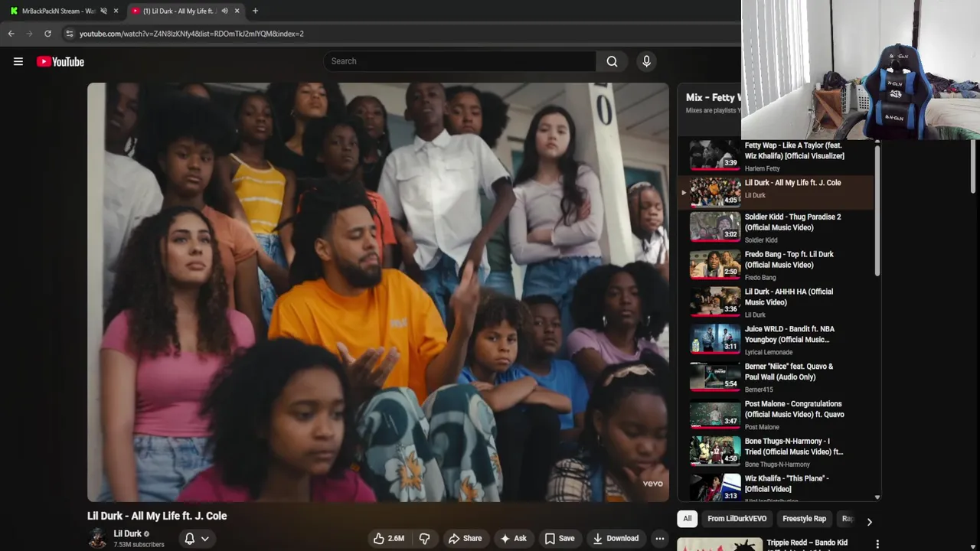Open Lil Durk channel name link
This screenshot has width=980, height=551.
(x=127, y=533)
